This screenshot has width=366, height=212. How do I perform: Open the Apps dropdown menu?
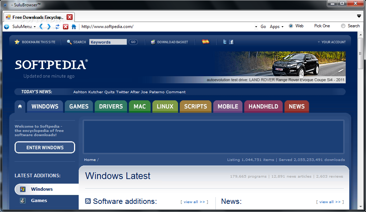tap(277, 27)
